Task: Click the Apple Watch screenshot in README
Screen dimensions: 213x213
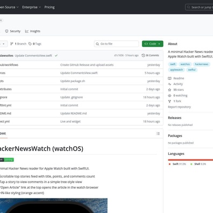Action: (54, 205)
